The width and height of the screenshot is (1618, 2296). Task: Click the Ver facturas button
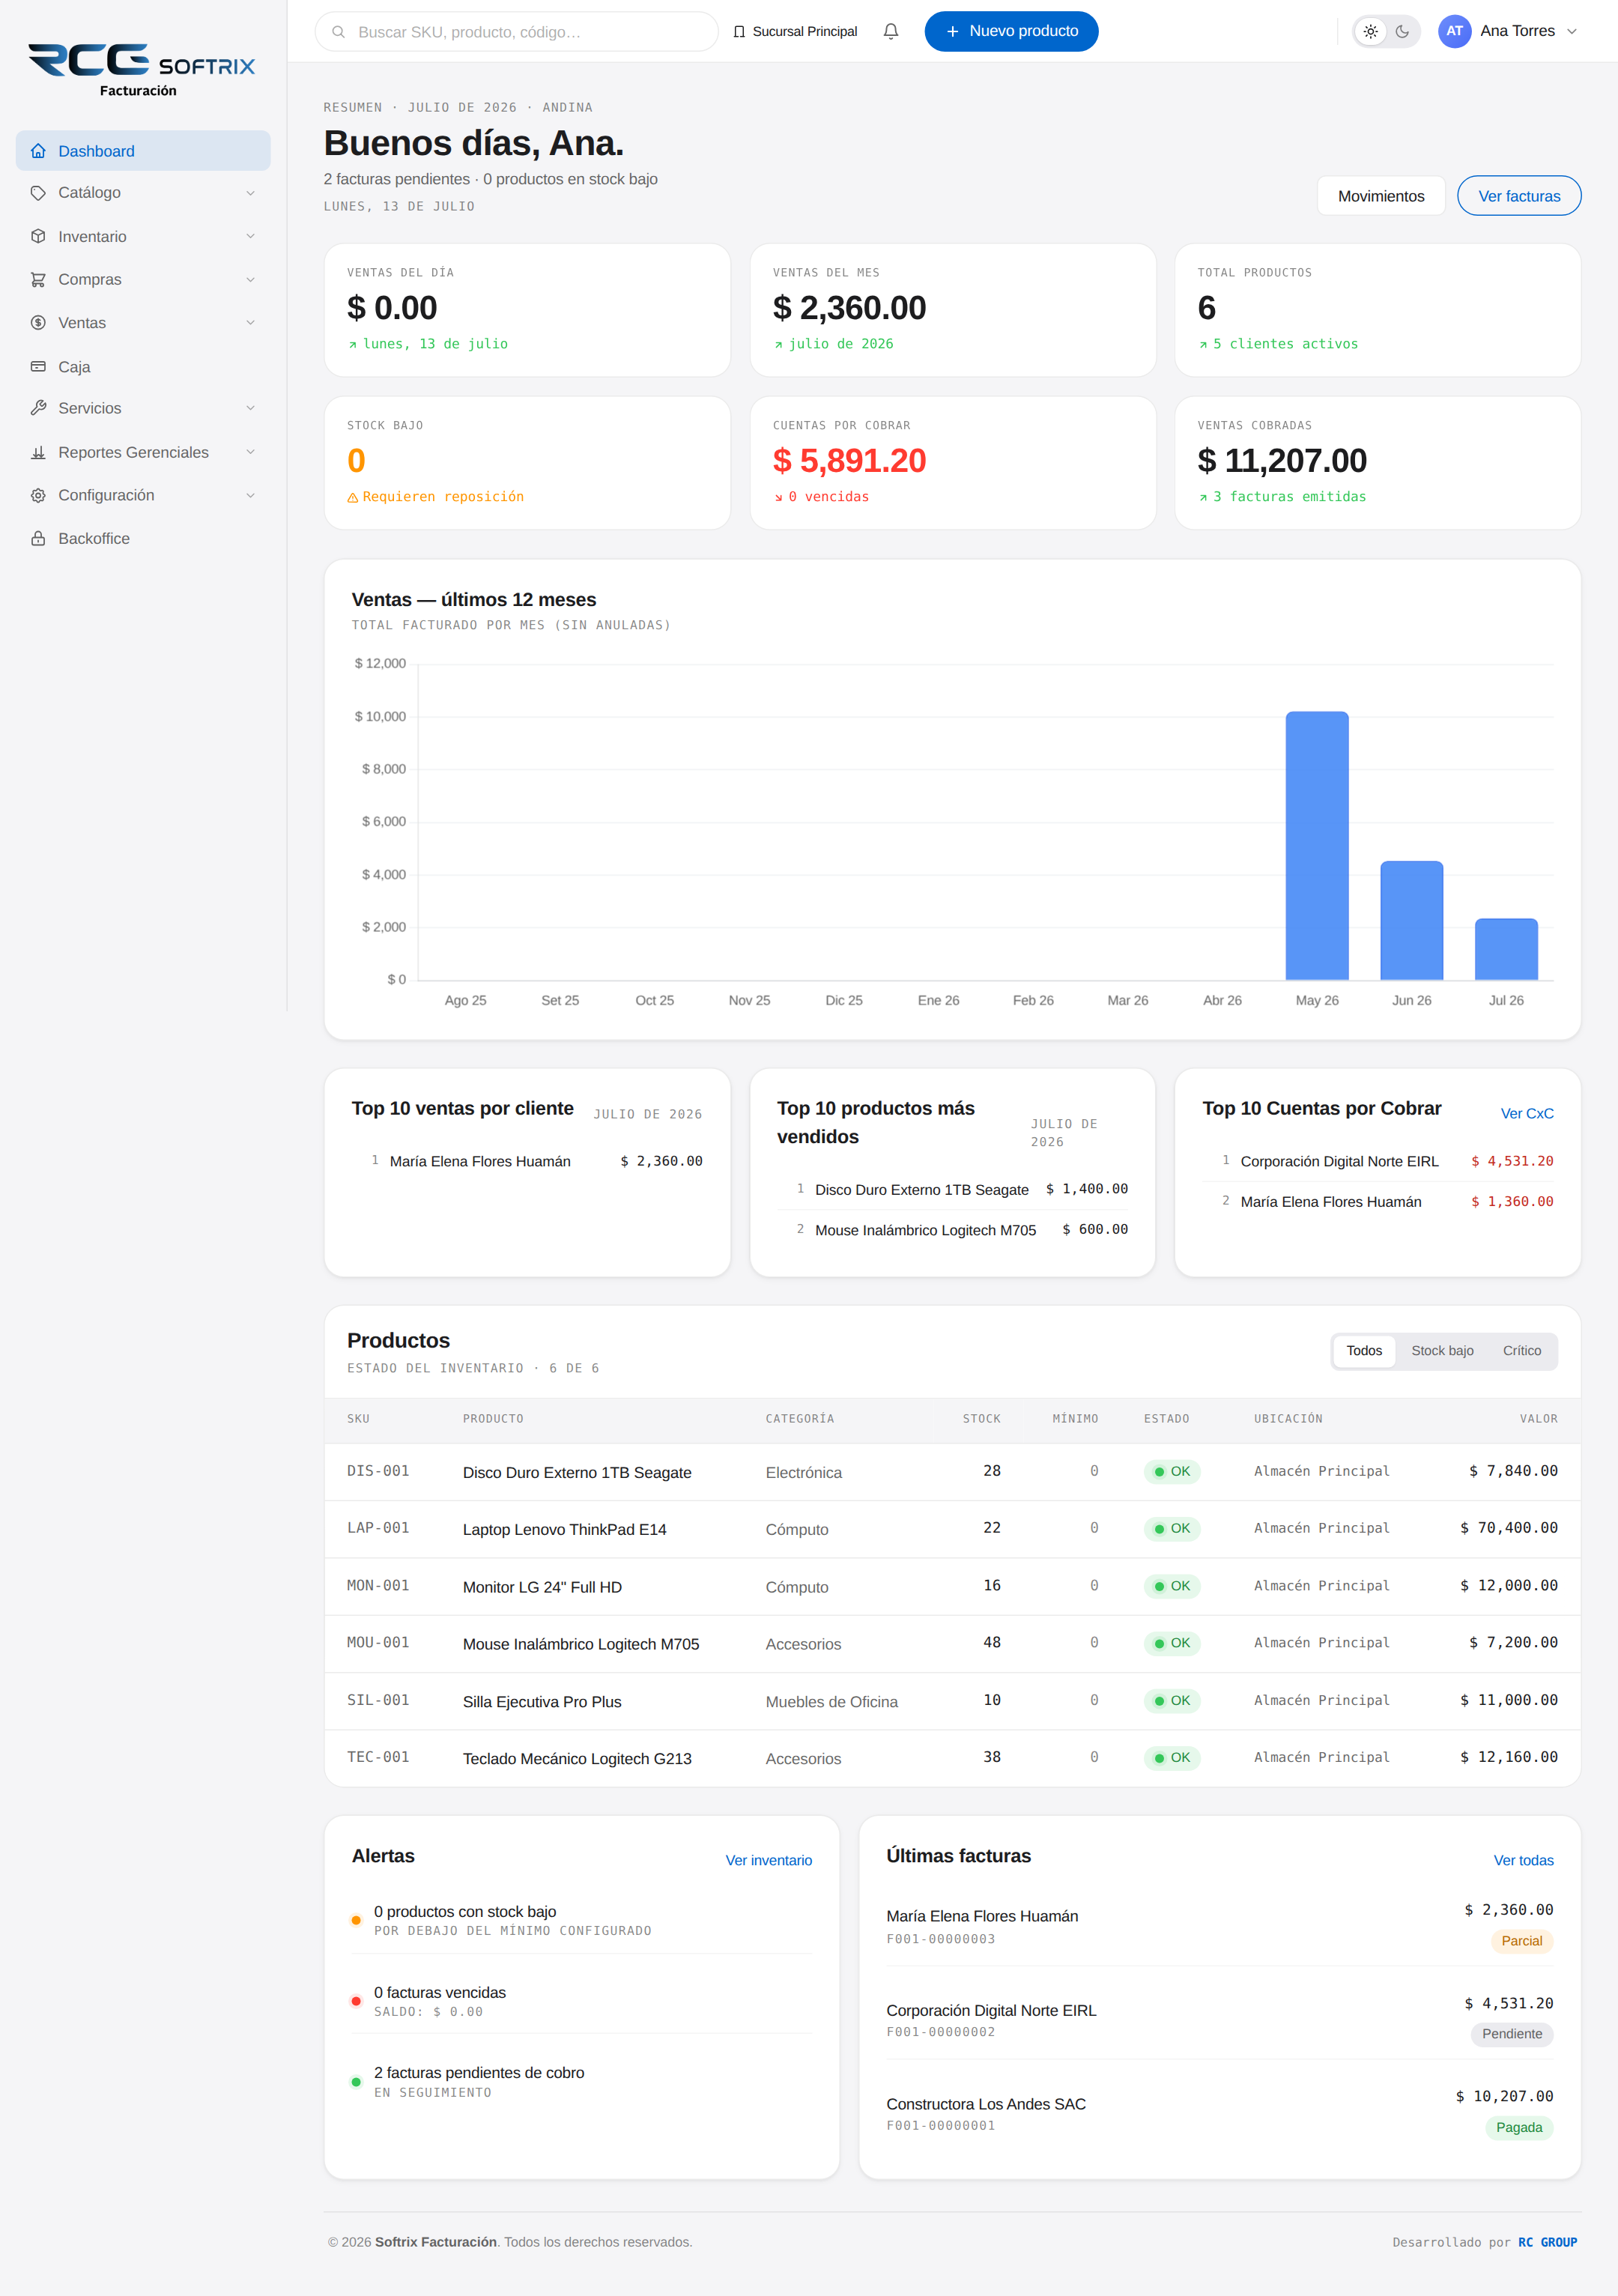[x=1519, y=196]
